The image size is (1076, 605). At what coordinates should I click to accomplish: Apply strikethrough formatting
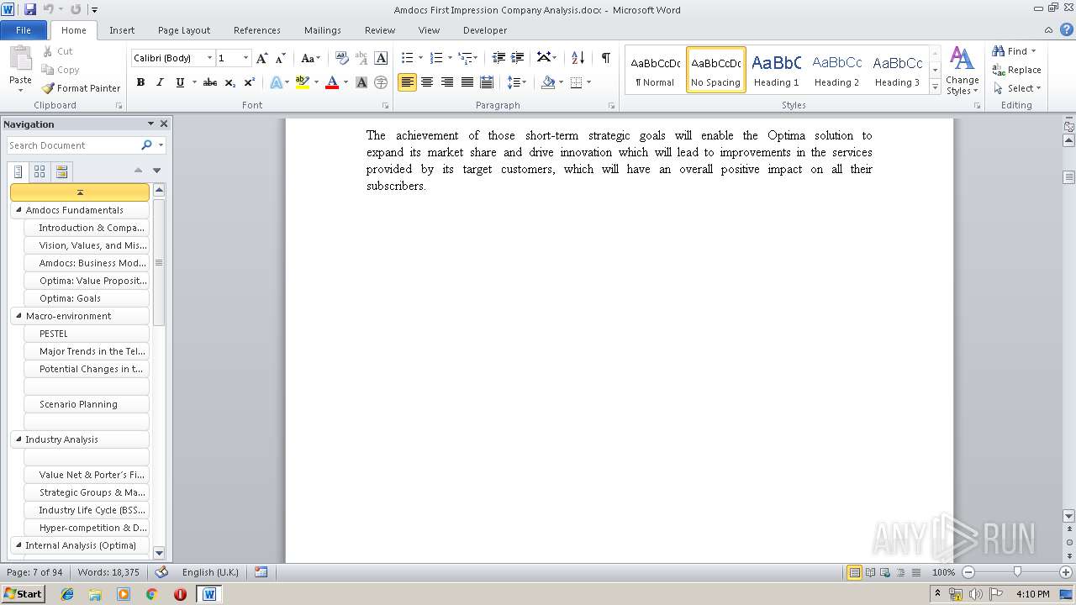point(210,82)
